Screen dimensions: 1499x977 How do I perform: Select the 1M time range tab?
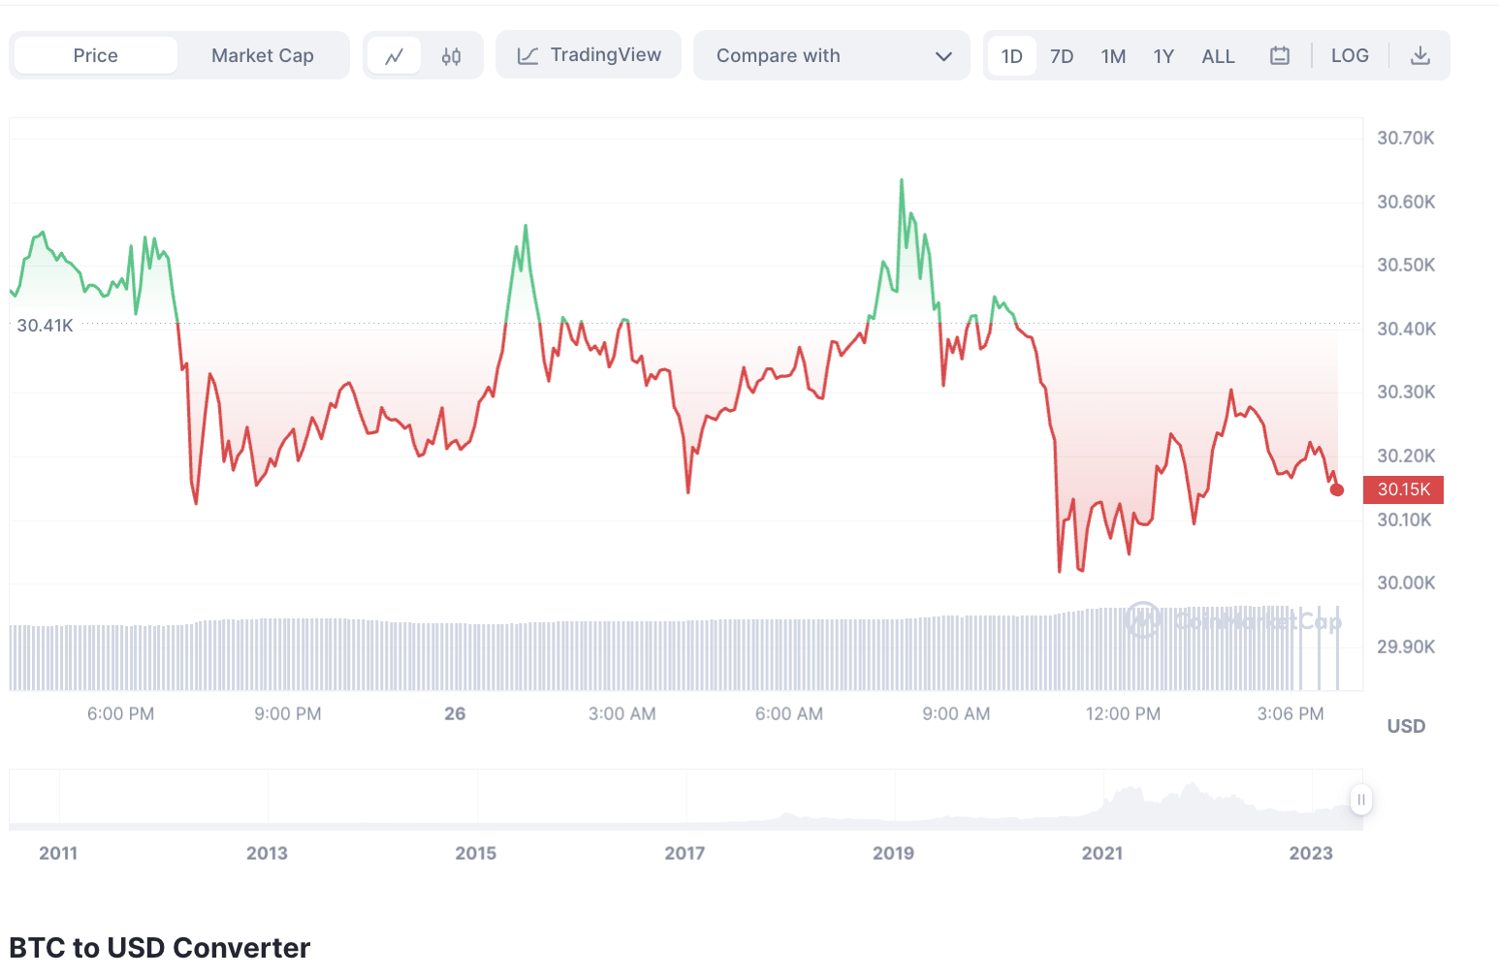point(1113,56)
